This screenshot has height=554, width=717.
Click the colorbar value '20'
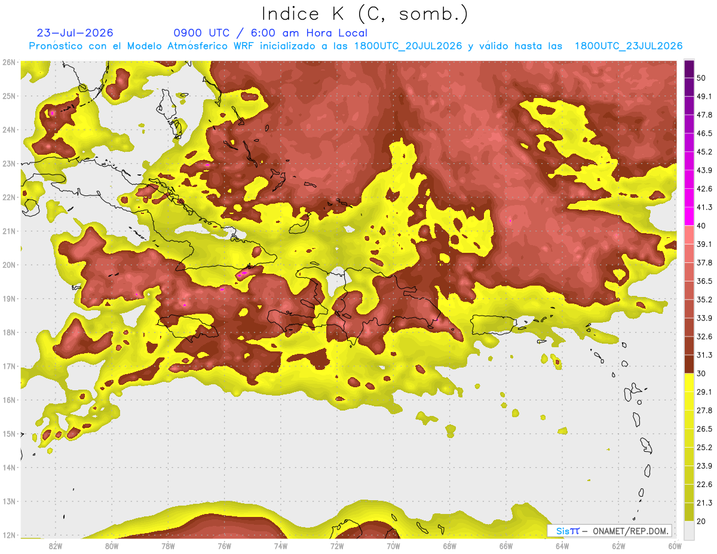702,521
